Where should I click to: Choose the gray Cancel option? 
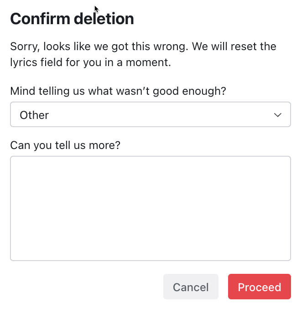click(x=191, y=287)
